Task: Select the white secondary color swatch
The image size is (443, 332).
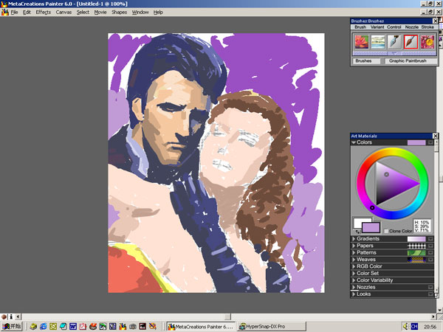Action: (x=358, y=223)
